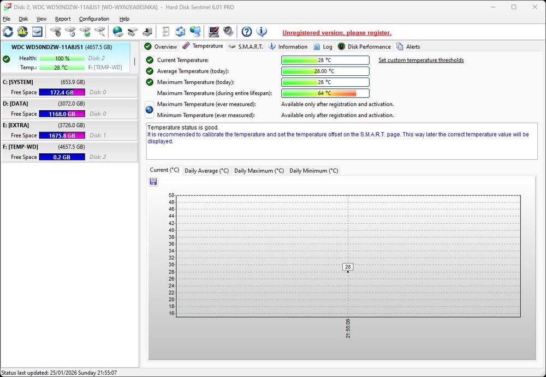This screenshot has height=377, width=546.
Task: Click Unregistered version, please register link
Action: pyautogui.click(x=337, y=33)
